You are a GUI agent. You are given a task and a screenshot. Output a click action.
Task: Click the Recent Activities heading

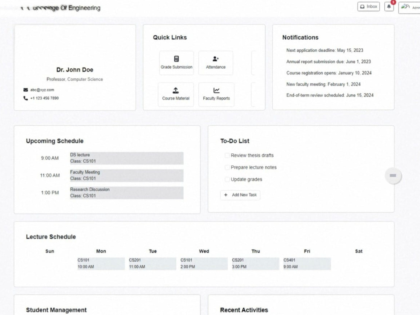coord(244,310)
